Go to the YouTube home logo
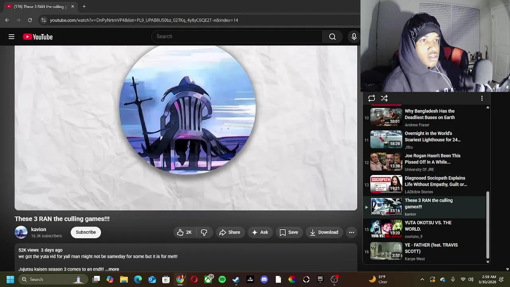Viewport: 510px width, 287px height. pyautogui.click(x=38, y=37)
